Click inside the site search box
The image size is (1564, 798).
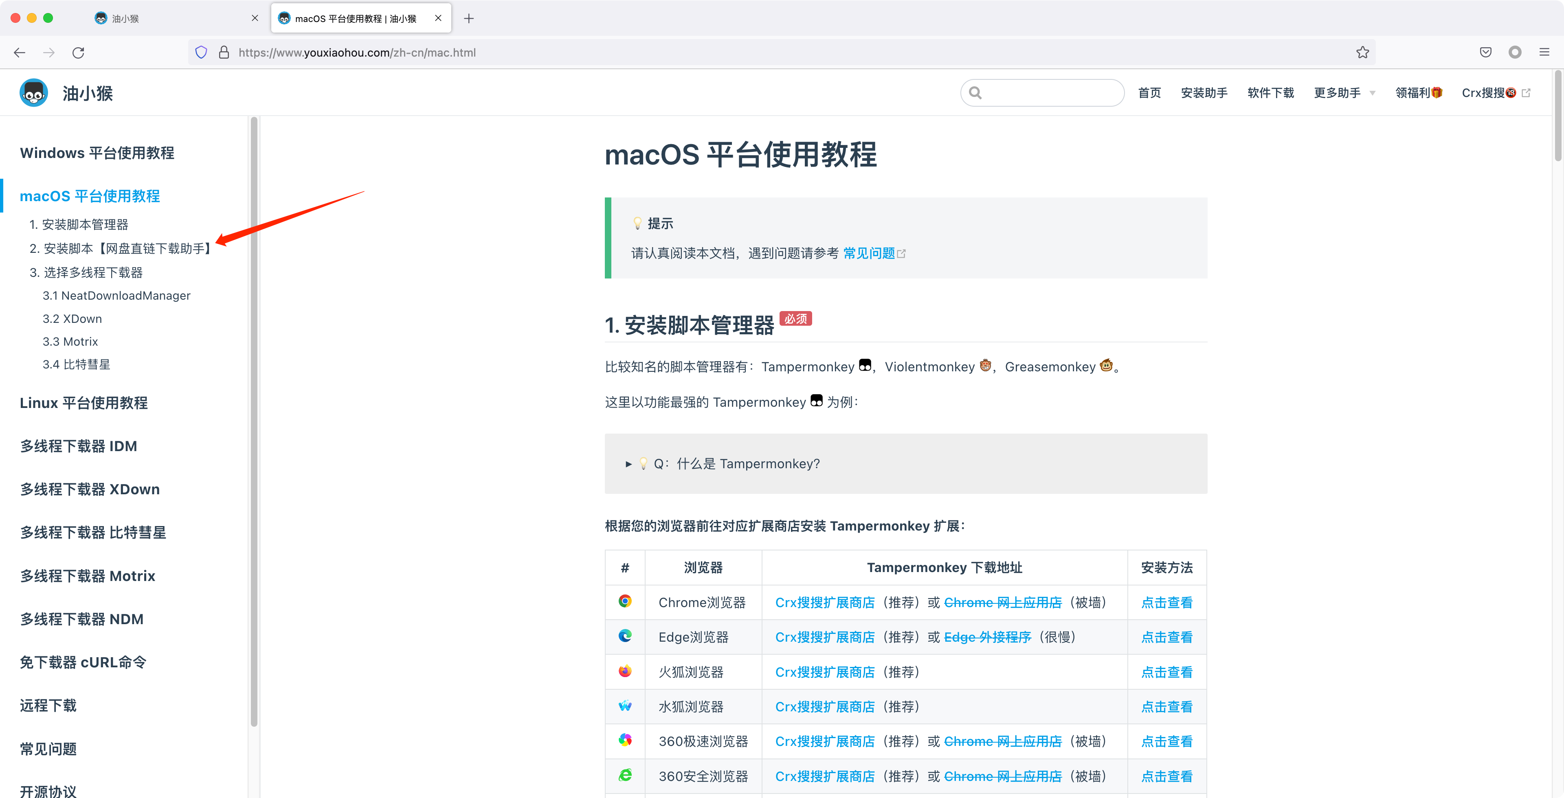(1042, 93)
